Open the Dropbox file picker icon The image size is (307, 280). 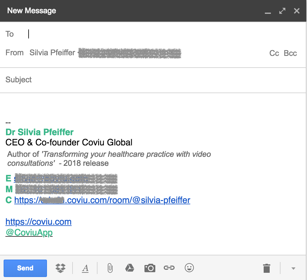pyautogui.click(x=60, y=268)
